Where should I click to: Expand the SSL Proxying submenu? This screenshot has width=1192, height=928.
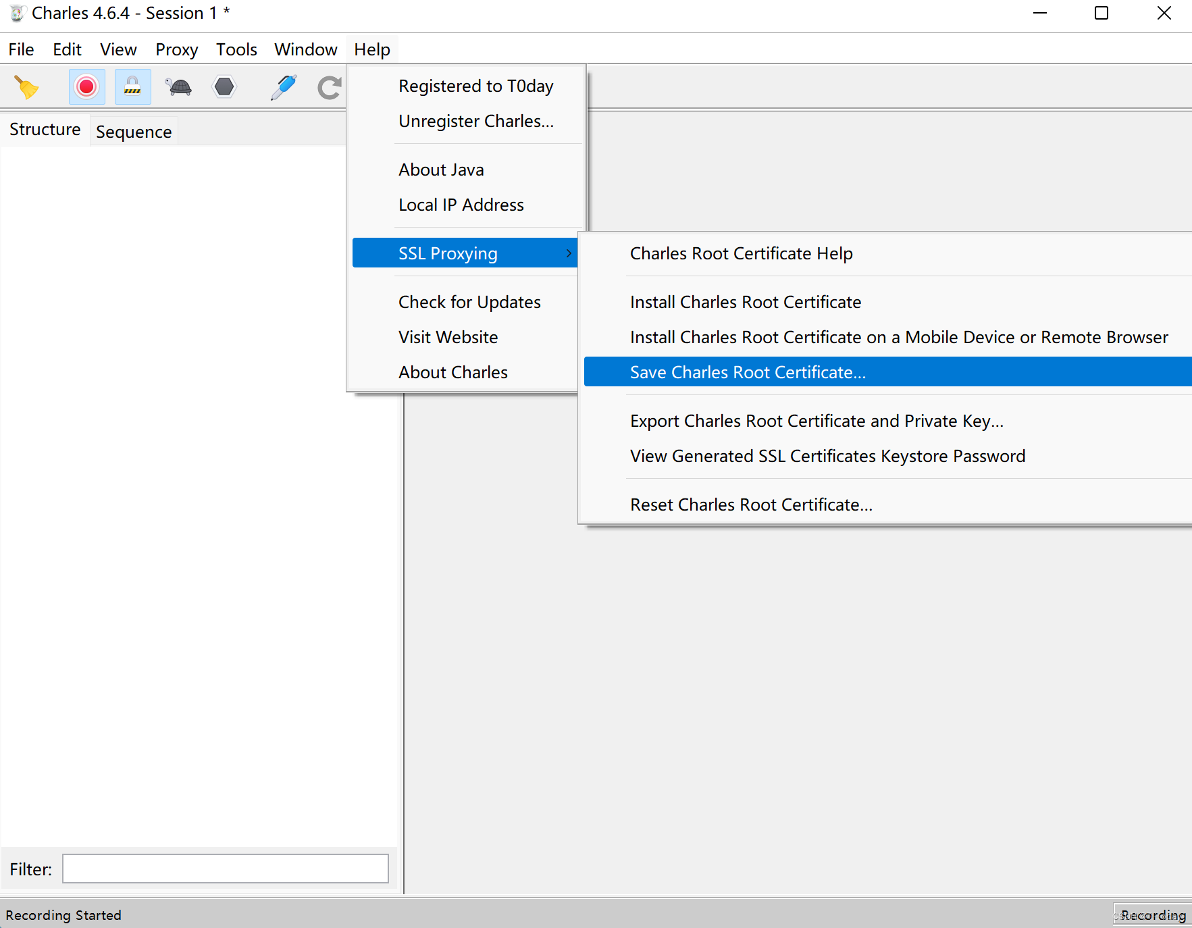coord(465,253)
